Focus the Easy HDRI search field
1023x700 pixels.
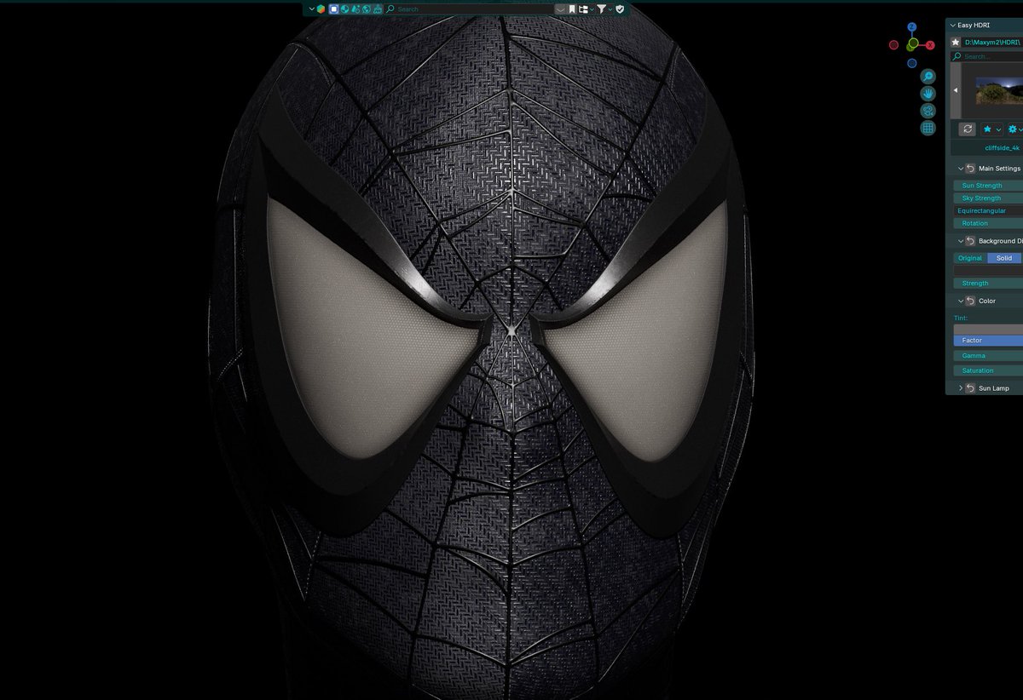987,56
